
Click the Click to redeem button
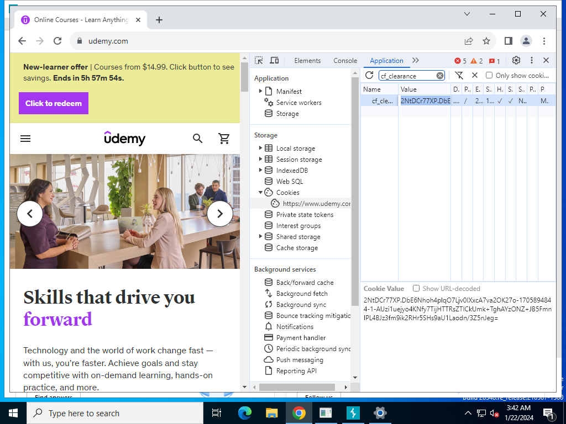click(54, 103)
